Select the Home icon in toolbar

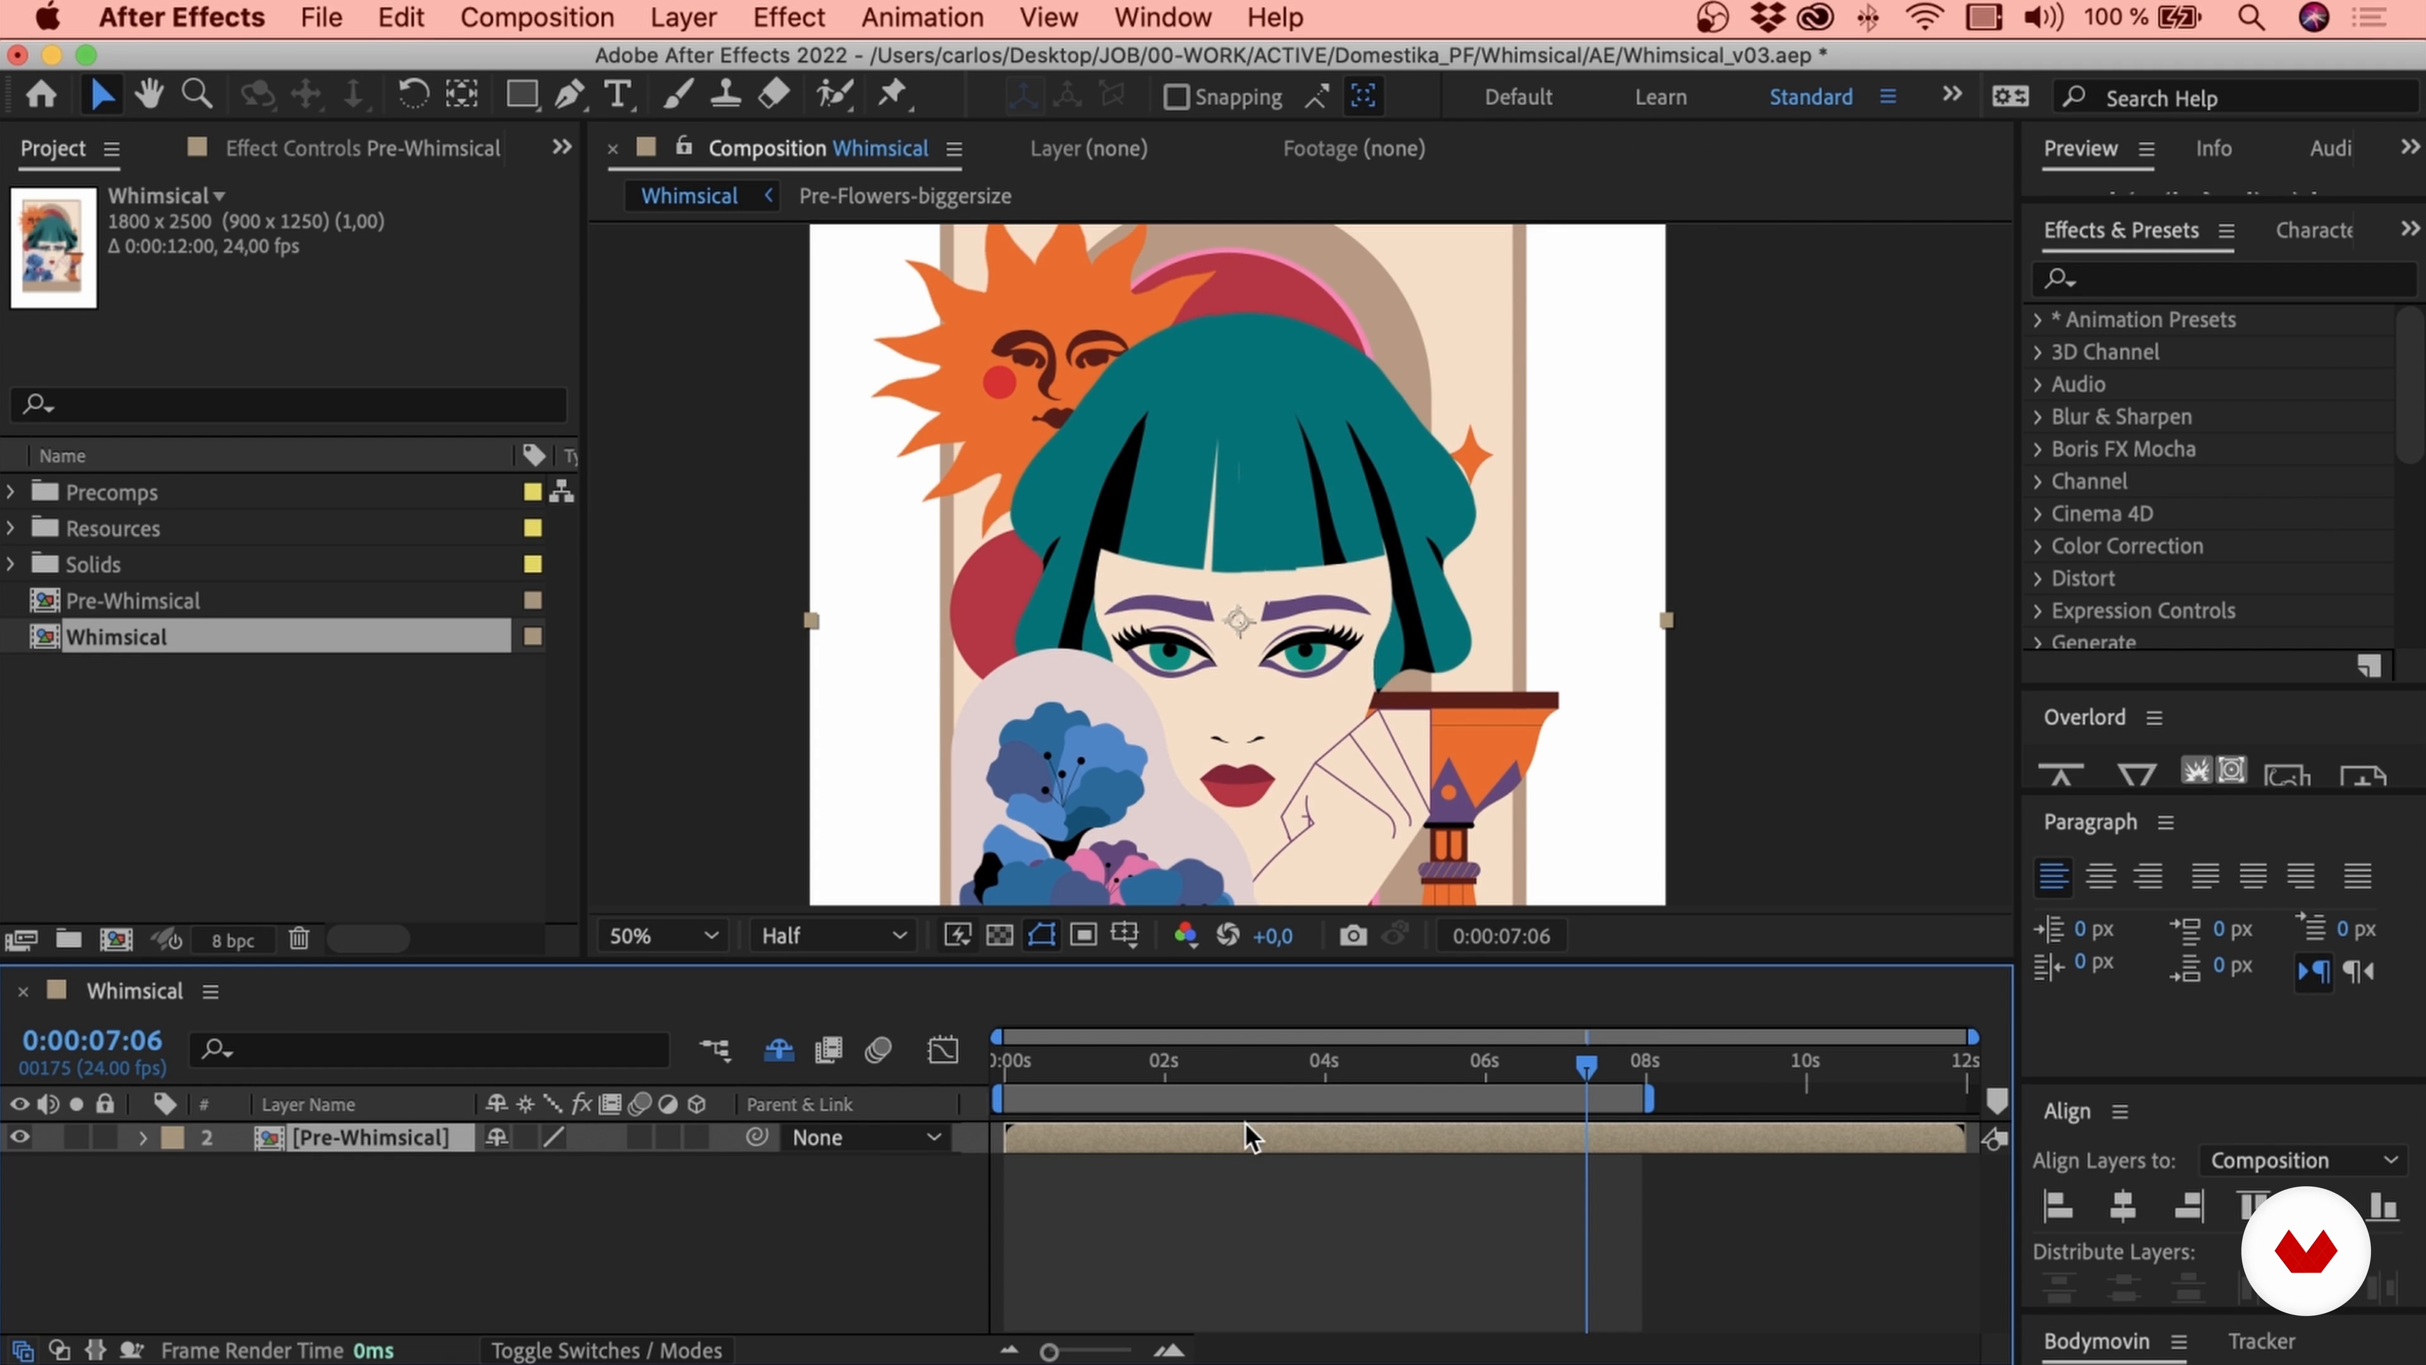click(40, 95)
